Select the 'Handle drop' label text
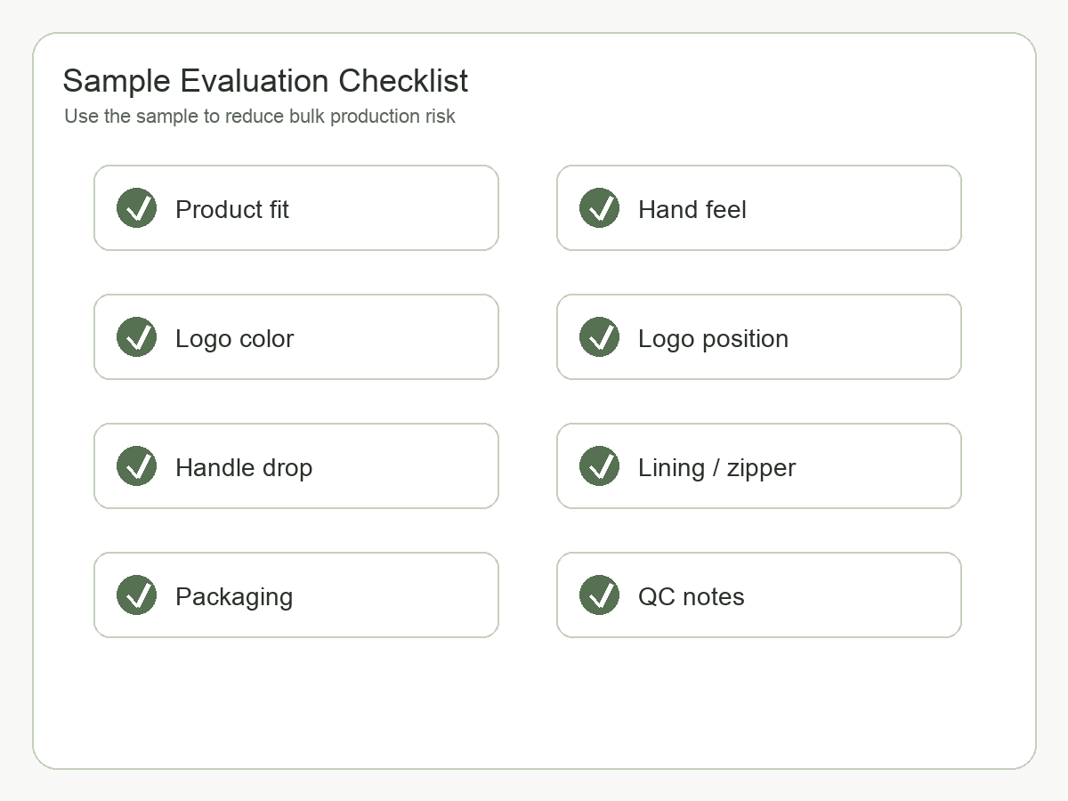Viewport: 1068px width, 801px height. [x=244, y=467]
